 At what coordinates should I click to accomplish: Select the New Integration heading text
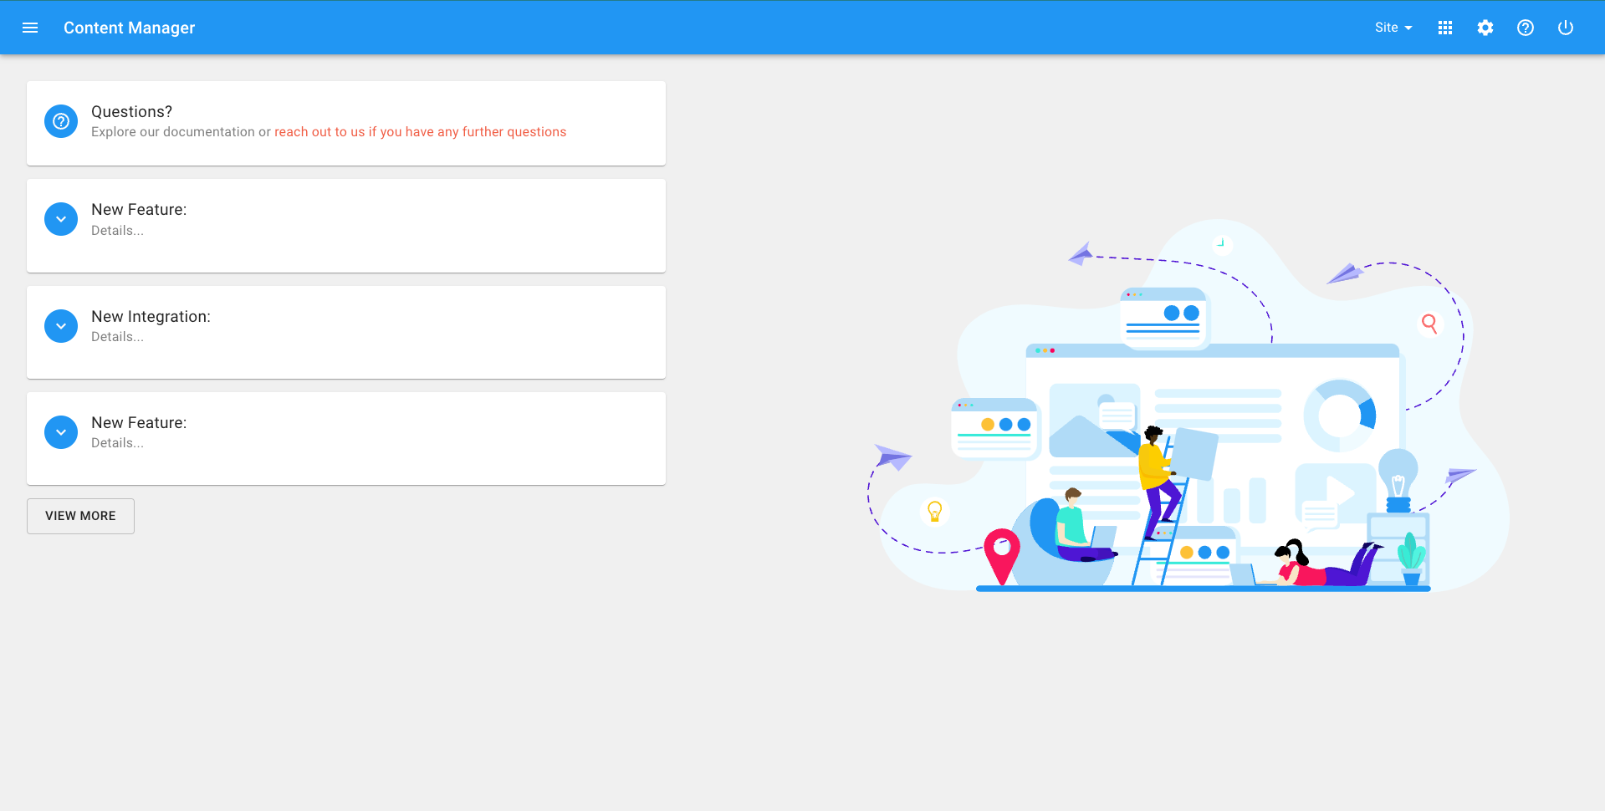(151, 317)
